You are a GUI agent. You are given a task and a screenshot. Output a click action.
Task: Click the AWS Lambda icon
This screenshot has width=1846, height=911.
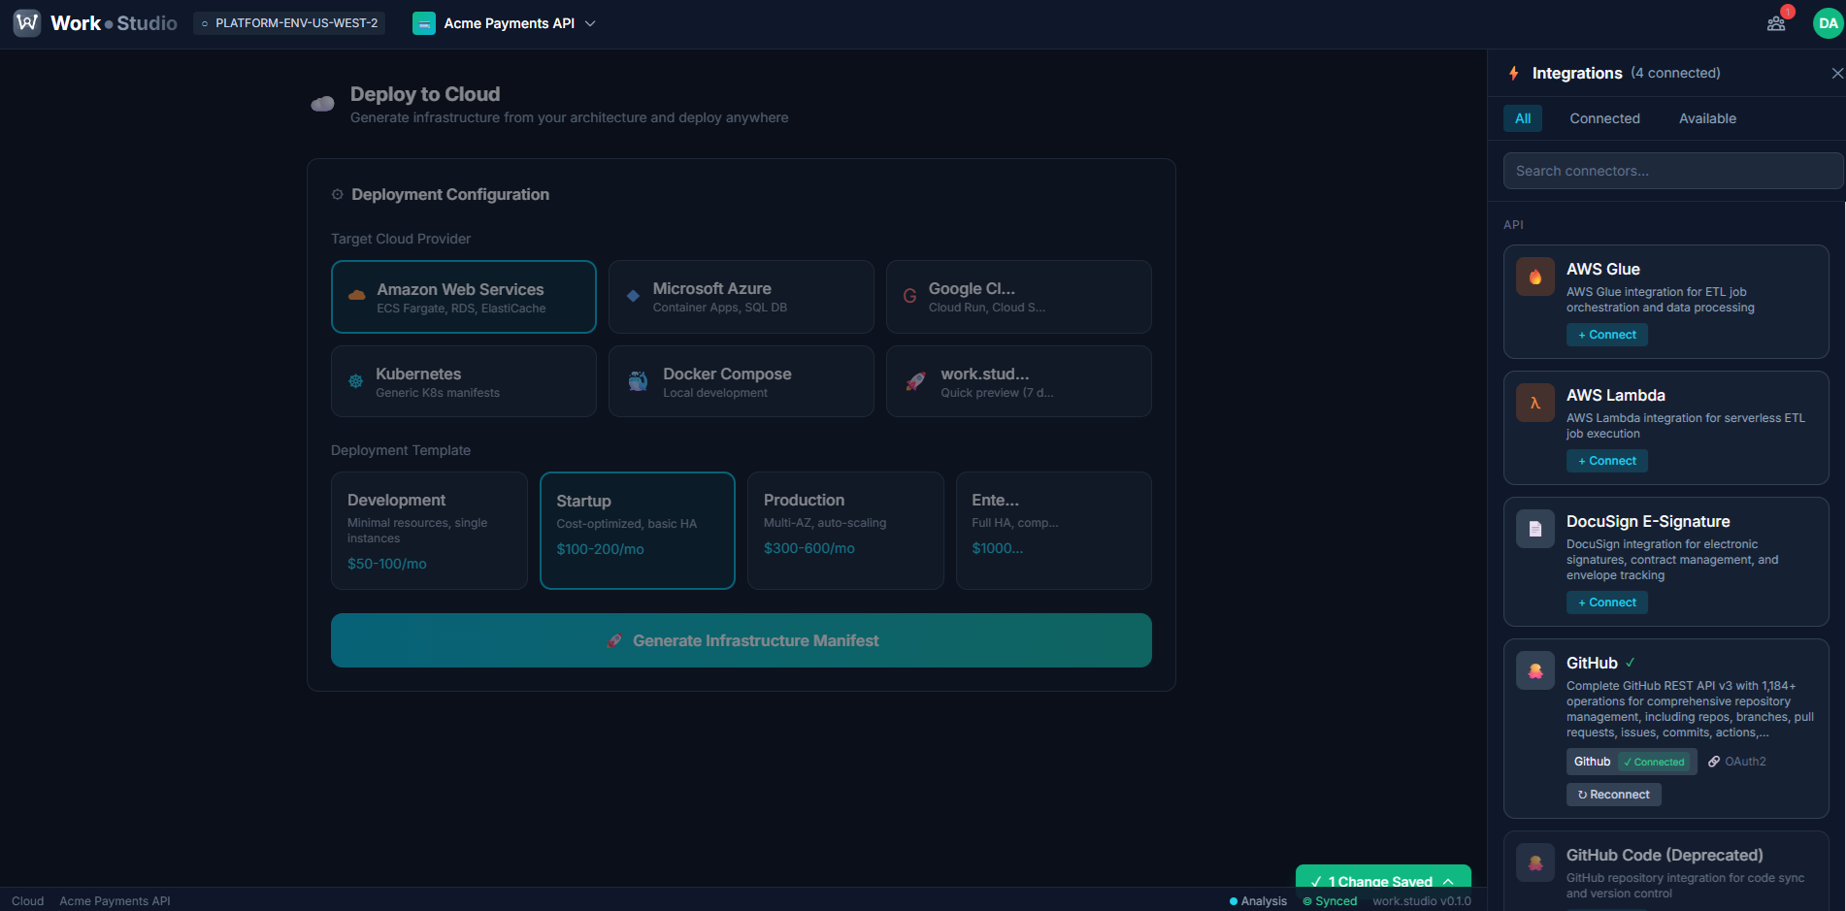pos(1535,403)
